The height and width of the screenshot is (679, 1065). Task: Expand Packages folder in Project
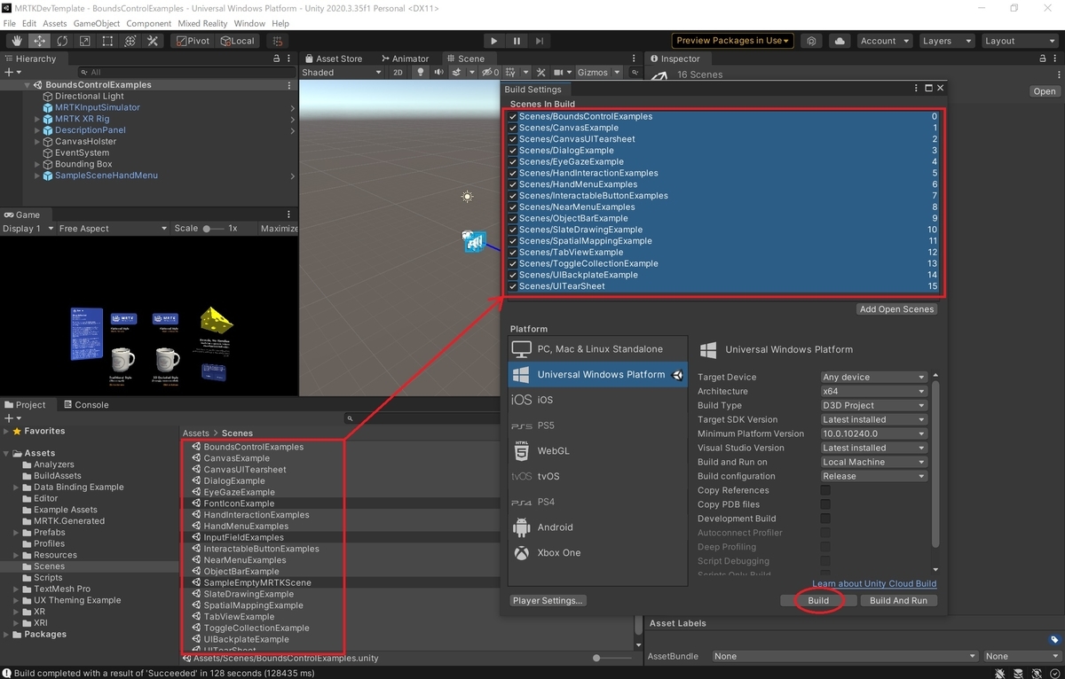(x=7, y=635)
